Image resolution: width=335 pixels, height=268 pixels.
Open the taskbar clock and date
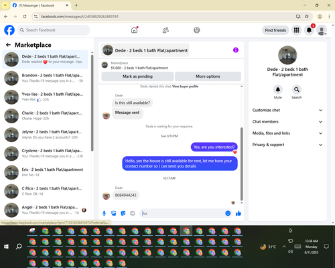point(312,247)
